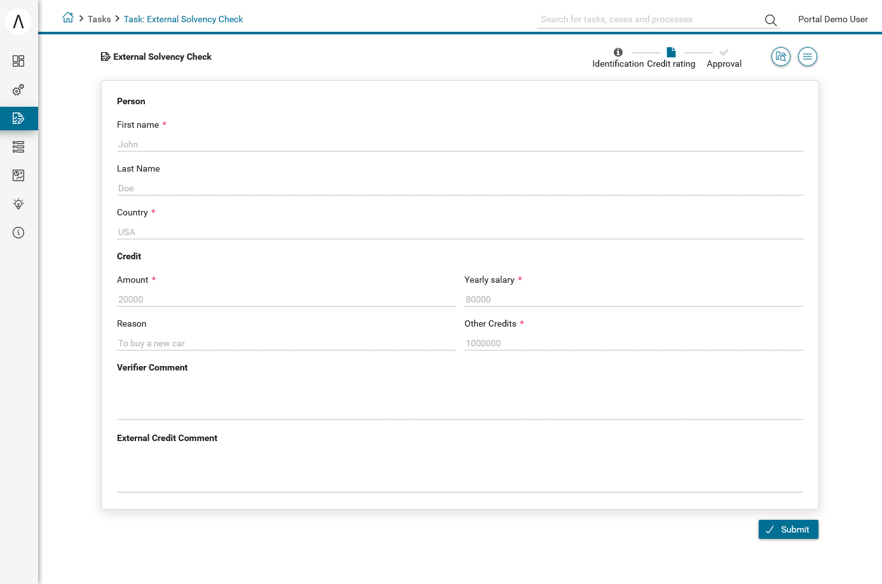Click the Axon Ivy logo icon

(x=18, y=21)
